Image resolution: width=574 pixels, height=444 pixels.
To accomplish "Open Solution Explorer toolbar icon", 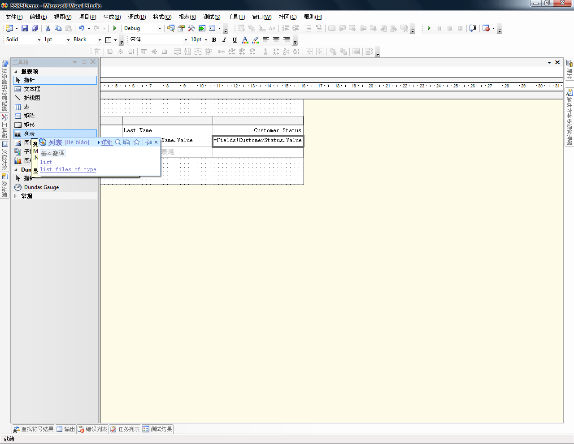I will click(171, 28).
